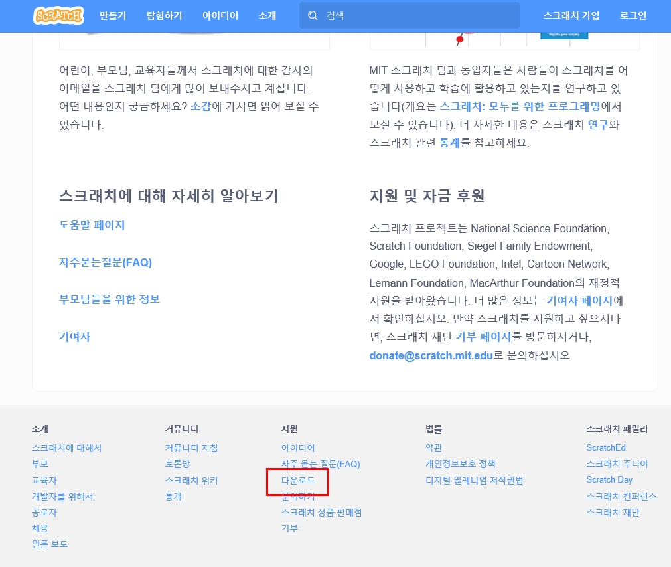Open footer 통계 link under 커뮤니티

click(173, 497)
